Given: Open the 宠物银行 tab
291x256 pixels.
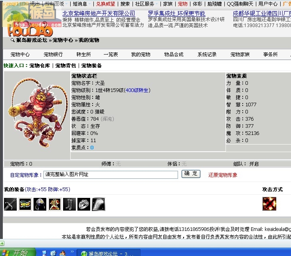Looking at the screenshot, I should pyautogui.click(x=53, y=55).
